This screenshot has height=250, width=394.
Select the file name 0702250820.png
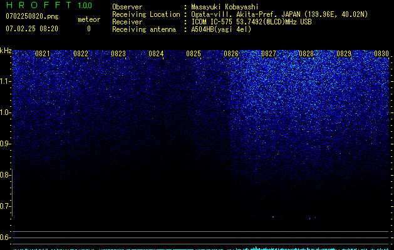(32, 16)
